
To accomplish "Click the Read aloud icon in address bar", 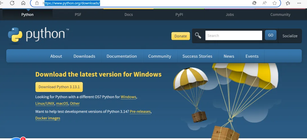I will click(265, 3).
